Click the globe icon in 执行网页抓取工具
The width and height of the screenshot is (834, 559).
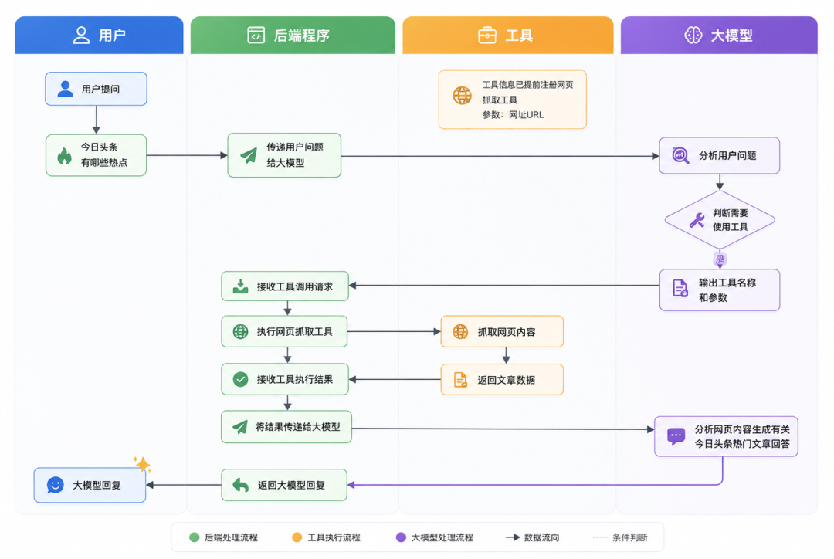(x=240, y=331)
